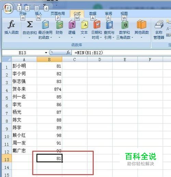This screenshot has width=171, height=177.
Task: Select cell containing value 85
Action: point(49,97)
